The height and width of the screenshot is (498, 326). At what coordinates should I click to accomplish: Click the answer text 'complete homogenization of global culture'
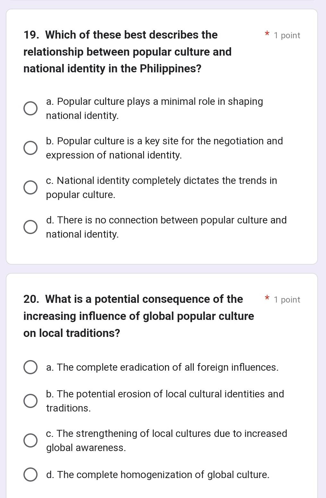(x=158, y=475)
